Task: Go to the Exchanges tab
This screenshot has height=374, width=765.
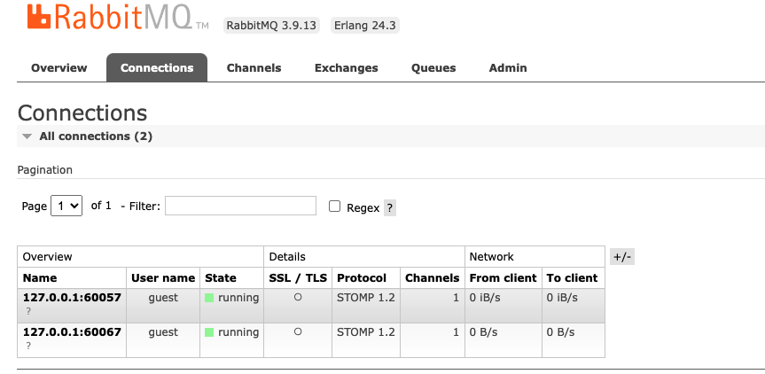Action: pyautogui.click(x=346, y=68)
